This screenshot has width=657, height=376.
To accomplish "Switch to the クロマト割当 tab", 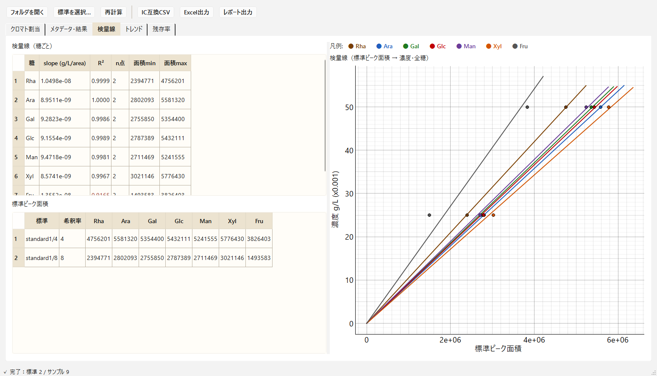I will tap(25, 29).
